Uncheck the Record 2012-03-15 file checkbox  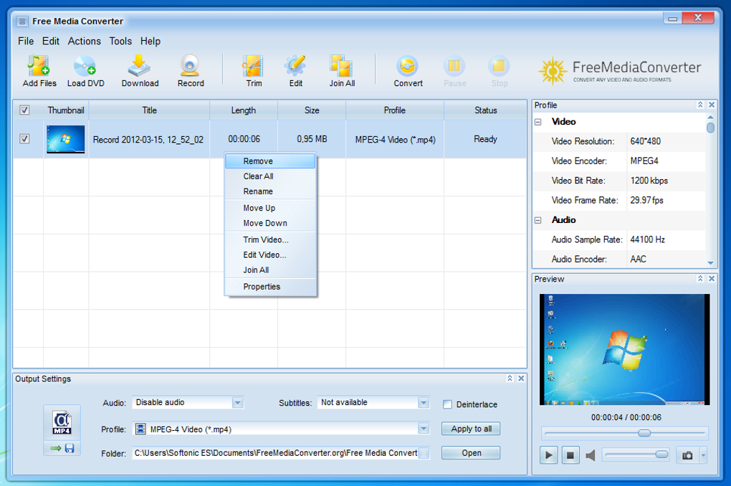24,138
